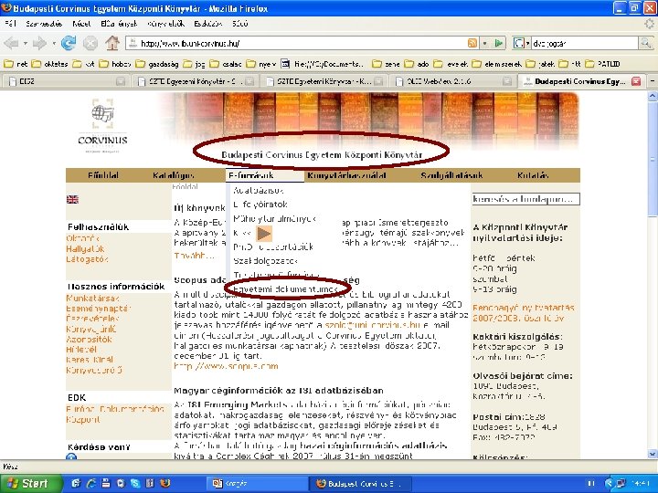Screen dimensions: 658x493
Task: Close the Budapesti Corvinus tab with red X
Action: pyautogui.click(x=636, y=81)
